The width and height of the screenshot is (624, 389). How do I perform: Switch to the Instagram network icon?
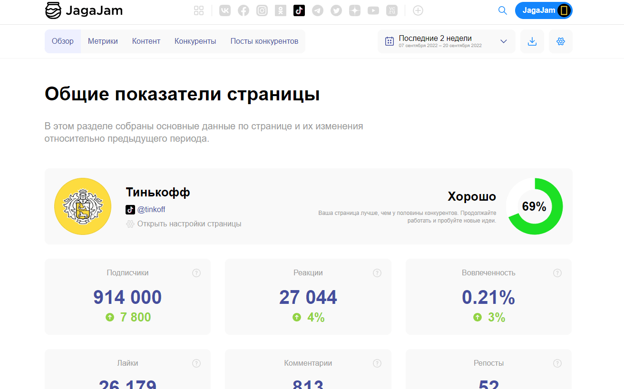(262, 10)
